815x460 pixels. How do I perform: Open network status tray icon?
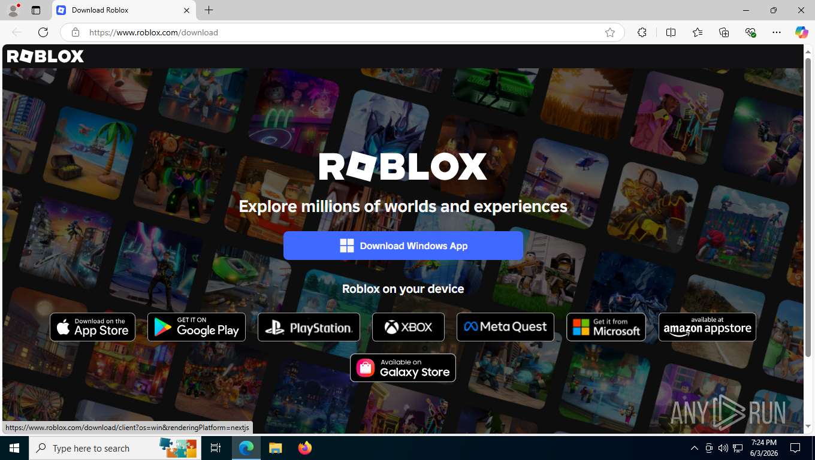pyautogui.click(x=738, y=448)
